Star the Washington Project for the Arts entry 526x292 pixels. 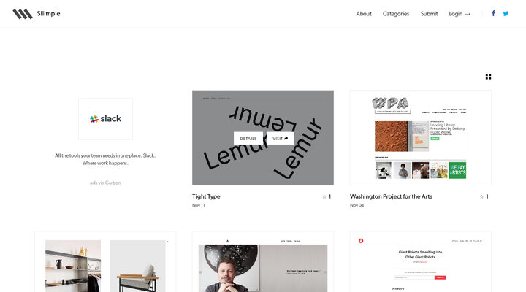[x=481, y=196]
